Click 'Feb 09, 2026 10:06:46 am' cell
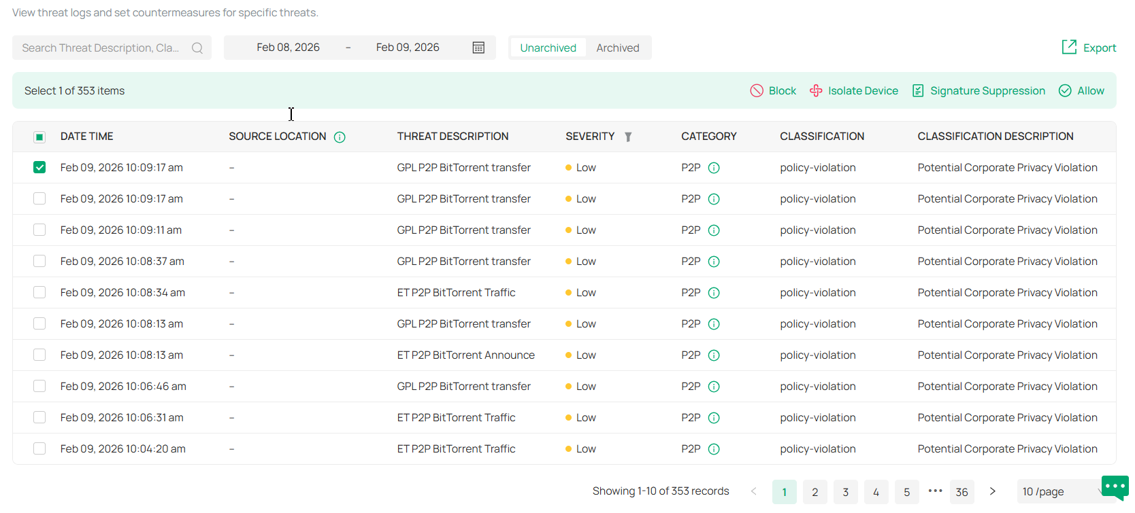The height and width of the screenshot is (513, 1135). pos(123,387)
